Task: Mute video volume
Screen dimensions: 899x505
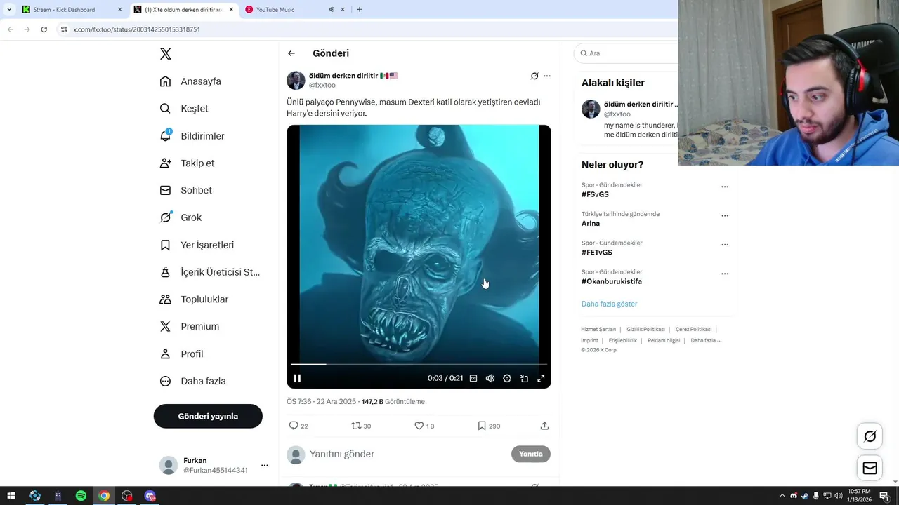Action: (x=490, y=378)
